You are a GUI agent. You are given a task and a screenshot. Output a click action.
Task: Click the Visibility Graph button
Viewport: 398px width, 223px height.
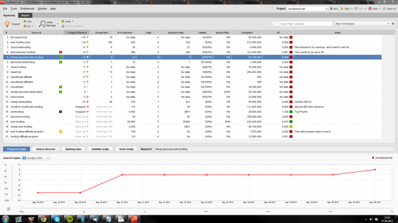point(100,149)
